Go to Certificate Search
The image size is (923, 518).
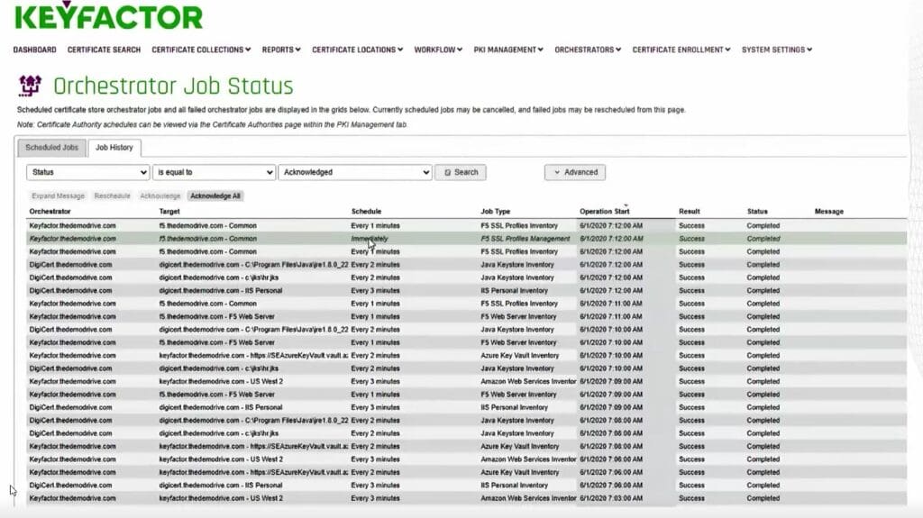click(104, 50)
